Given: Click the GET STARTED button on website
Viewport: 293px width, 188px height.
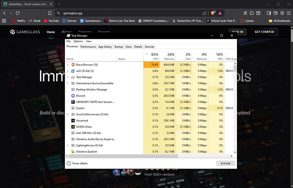Looking at the screenshot, I should (265, 32).
